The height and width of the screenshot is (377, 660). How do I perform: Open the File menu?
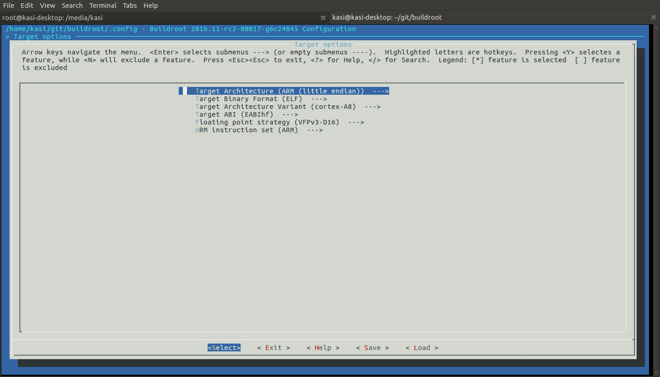[x=9, y=5]
